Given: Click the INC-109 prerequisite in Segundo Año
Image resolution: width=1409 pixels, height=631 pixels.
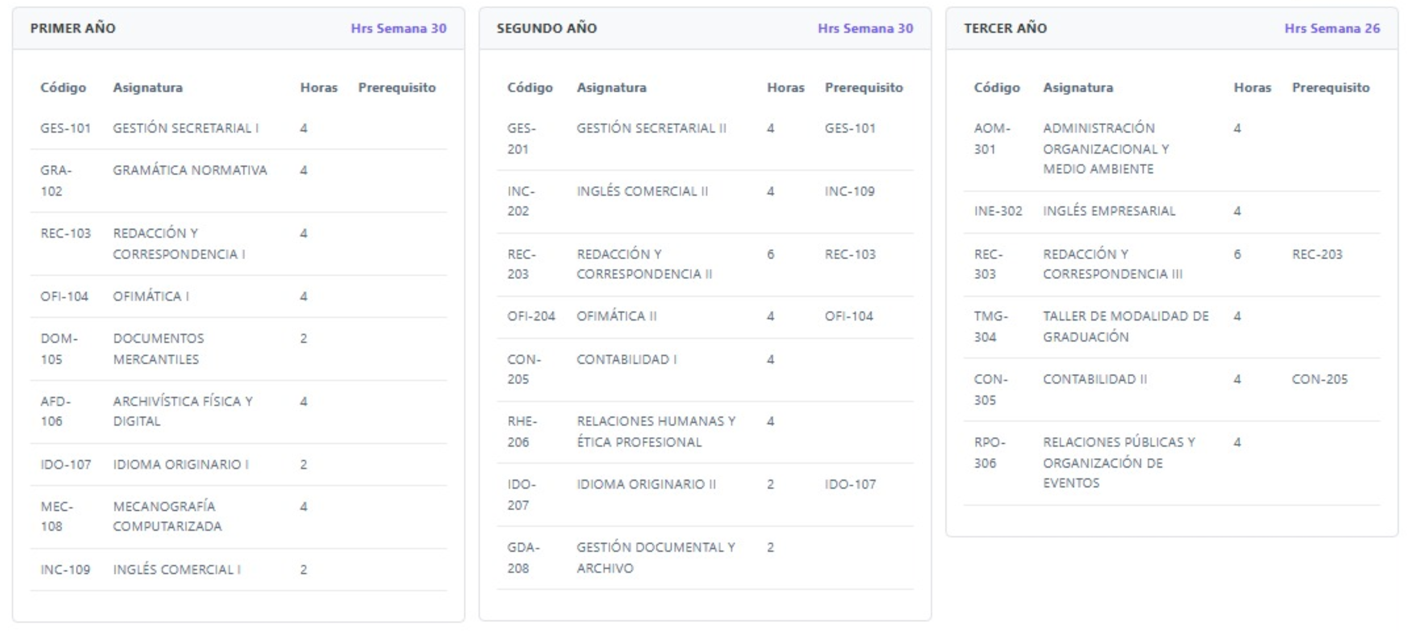Looking at the screenshot, I should pos(849,191).
